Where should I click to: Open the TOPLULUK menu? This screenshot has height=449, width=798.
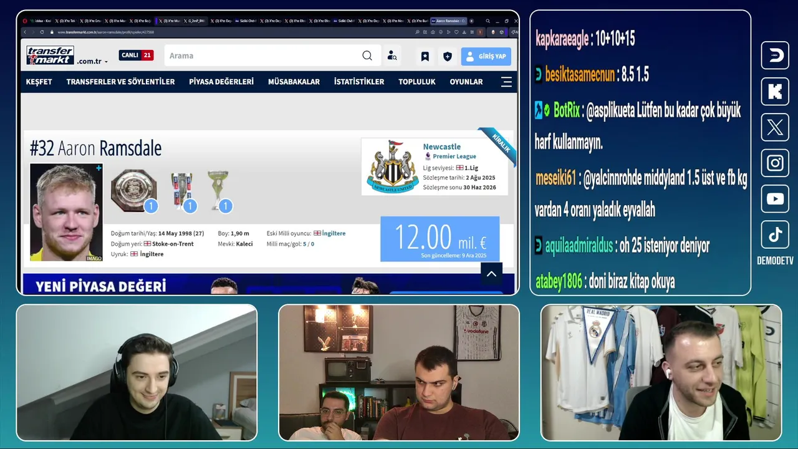(417, 82)
